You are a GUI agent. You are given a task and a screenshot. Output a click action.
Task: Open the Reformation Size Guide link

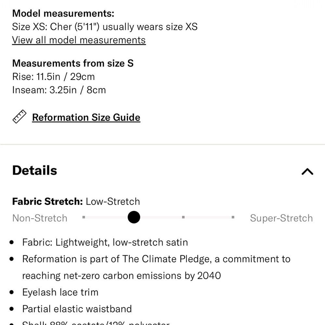click(86, 118)
